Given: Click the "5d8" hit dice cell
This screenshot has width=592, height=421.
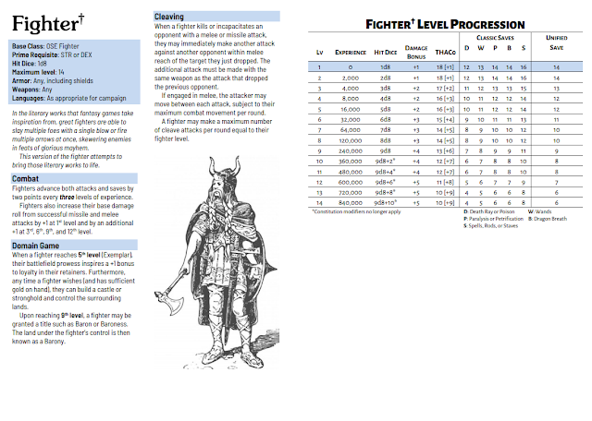Looking at the screenshot, I should [385, 109].
